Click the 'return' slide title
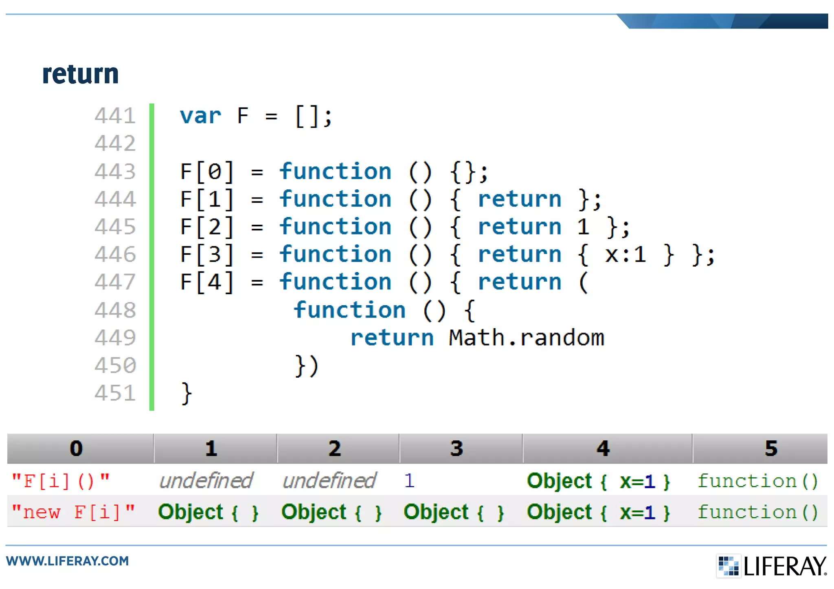This screenshot has height=589, width=834. tap(80, 74)
